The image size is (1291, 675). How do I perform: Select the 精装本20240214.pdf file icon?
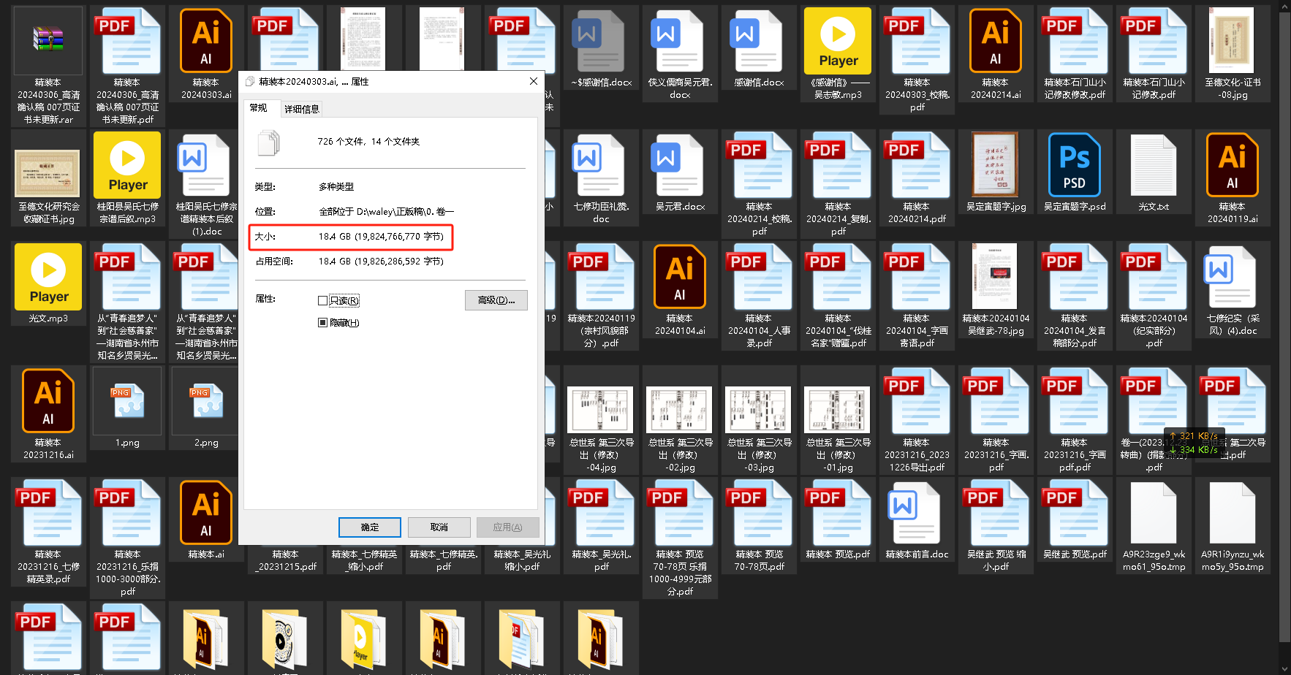pyautogui.click(x=916, y=165)
